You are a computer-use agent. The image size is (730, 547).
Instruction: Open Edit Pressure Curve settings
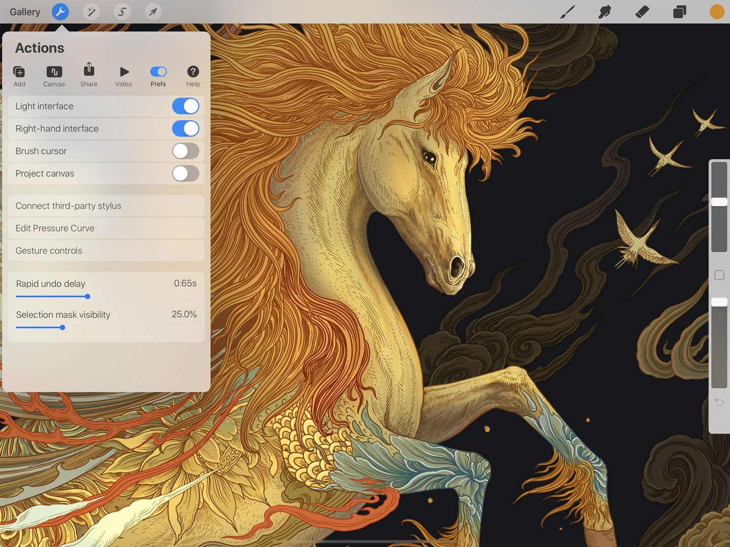click(106, 228)
